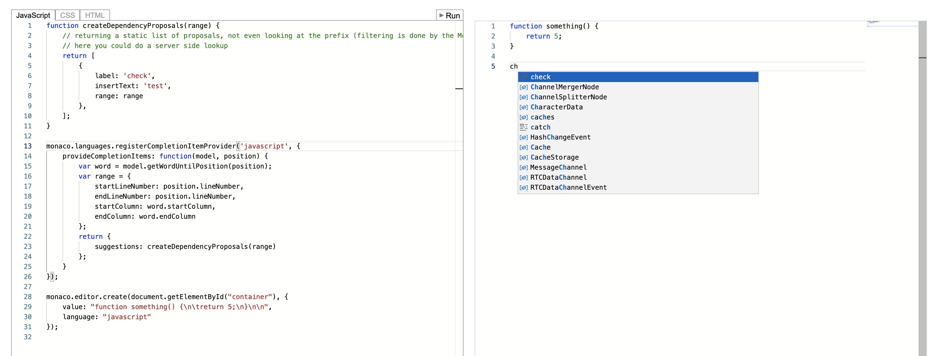
Task: Select the RTCDataChannelEvent suggestion
Action: click(x=568, y=187)
